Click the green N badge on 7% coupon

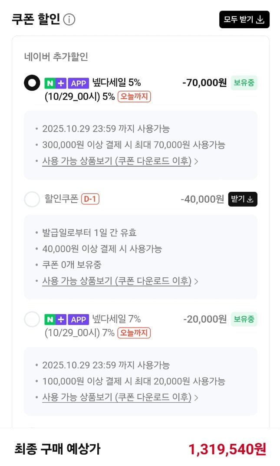50,319
